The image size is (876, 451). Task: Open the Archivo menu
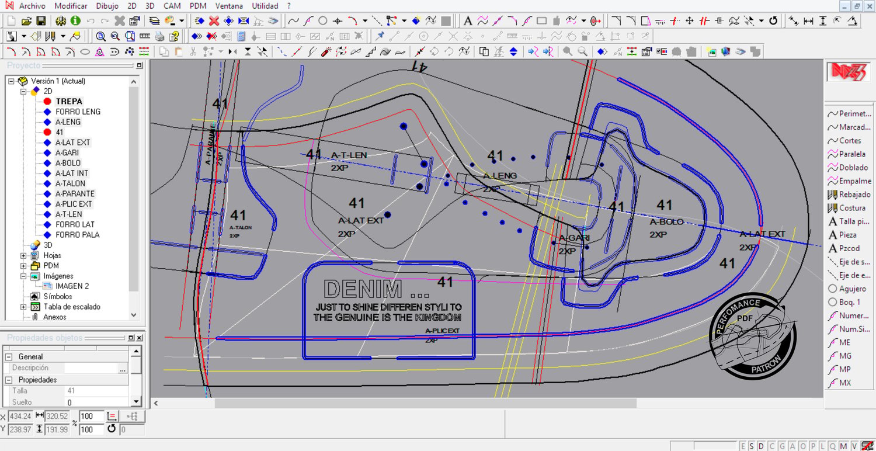(x=32, y=6)
